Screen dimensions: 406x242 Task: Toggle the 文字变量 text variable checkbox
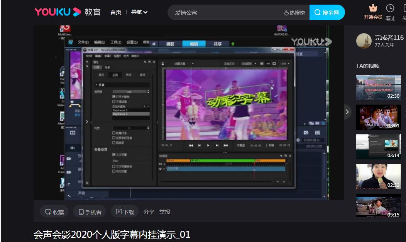pos(114,154)
